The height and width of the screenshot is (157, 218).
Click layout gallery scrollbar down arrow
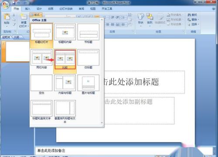click(x=102, y=123)
